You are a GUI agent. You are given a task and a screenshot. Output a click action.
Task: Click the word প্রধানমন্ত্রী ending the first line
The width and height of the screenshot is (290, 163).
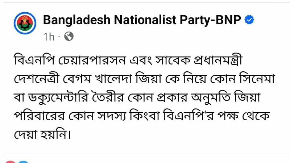tap(218, 60)
